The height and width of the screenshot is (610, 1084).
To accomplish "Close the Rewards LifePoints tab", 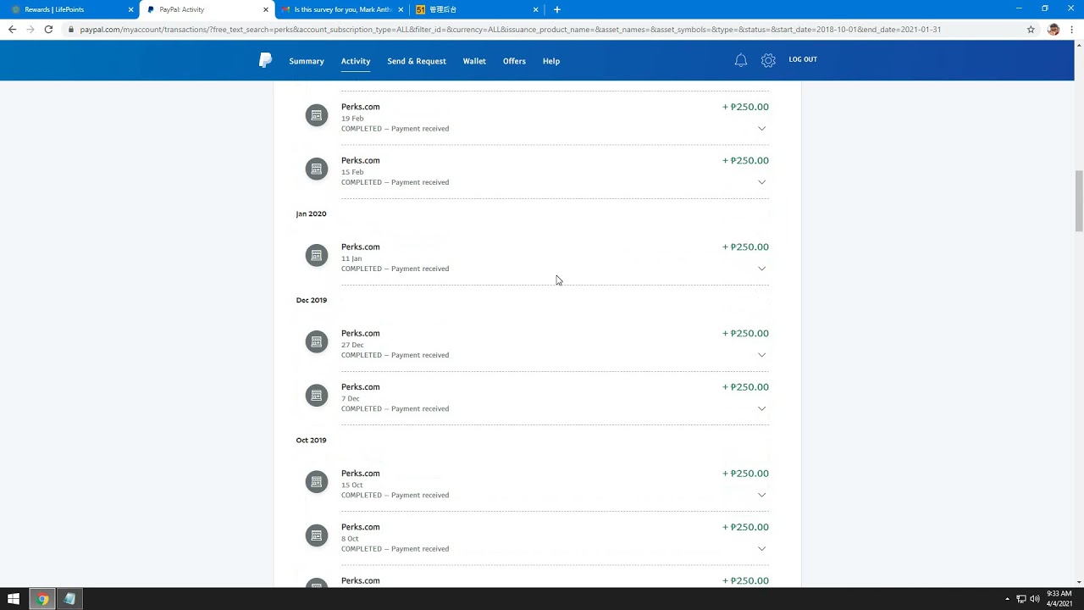I will click(x=130, y=9).
